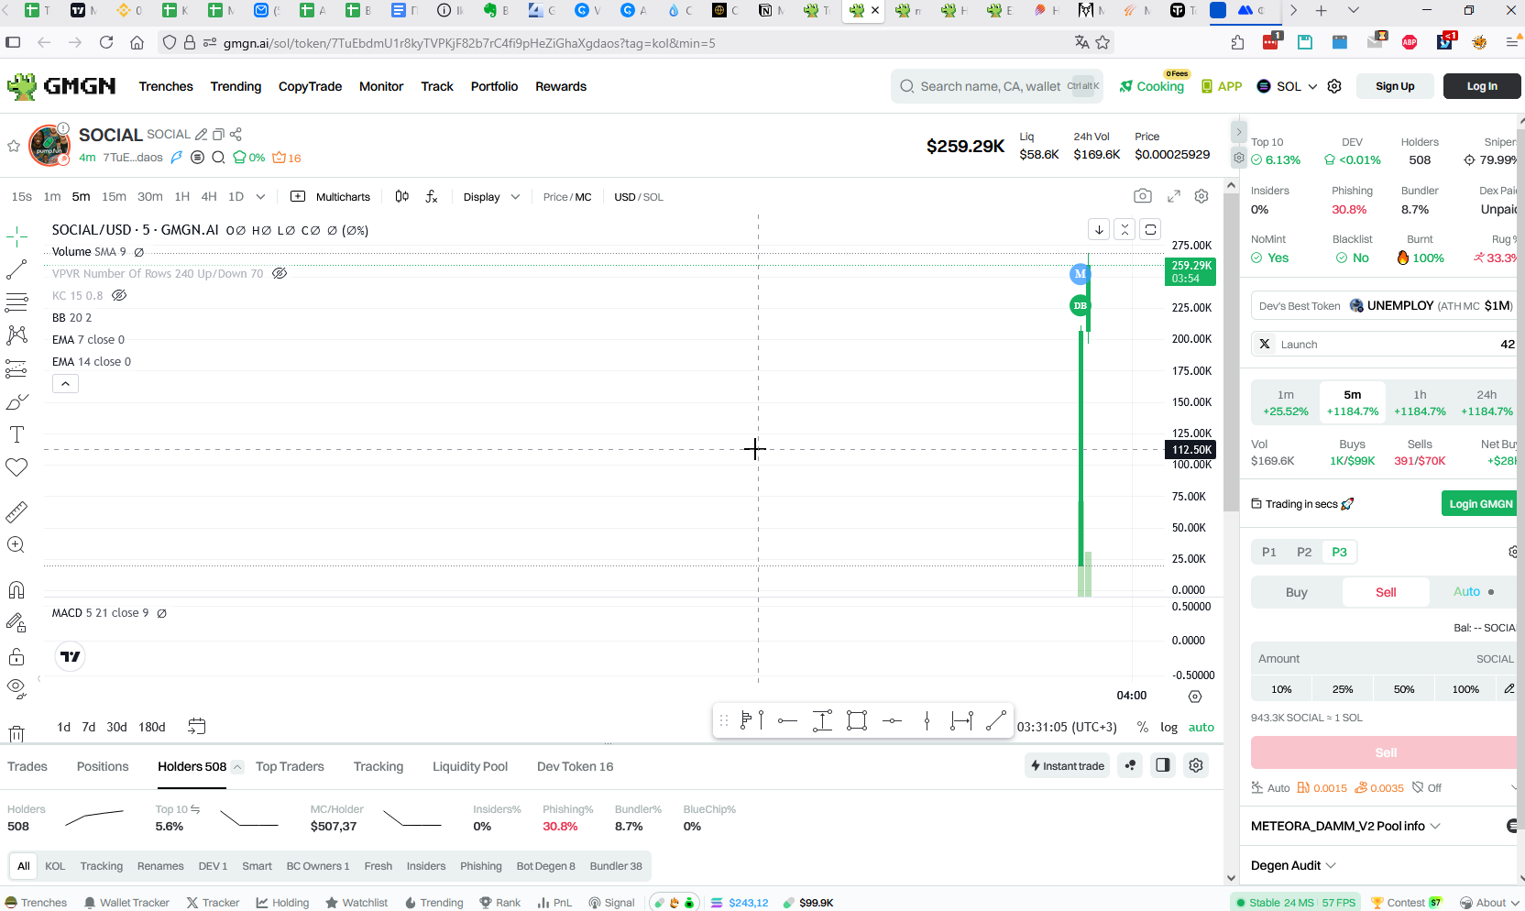Open Wallet Tracker in the footer
Image resolution: width=1525 pixels, height=911 pixels.
[126, 903]
